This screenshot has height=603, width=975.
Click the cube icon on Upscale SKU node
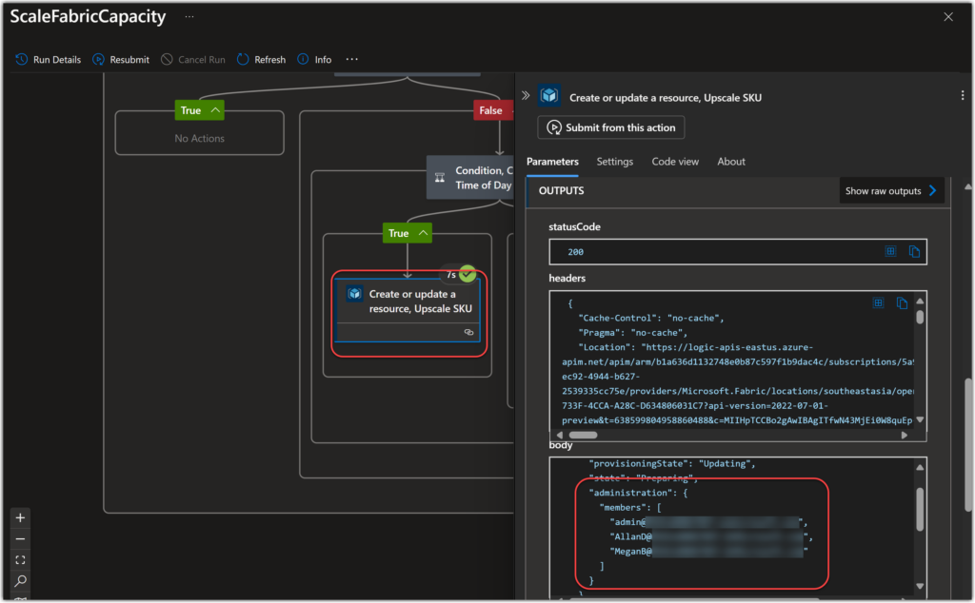(354, 294)
